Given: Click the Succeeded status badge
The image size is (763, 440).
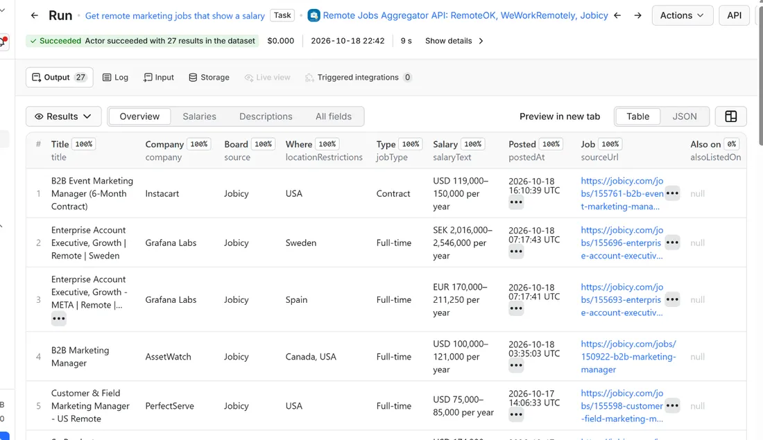Looking at the screenshot, I should (142, 41).
